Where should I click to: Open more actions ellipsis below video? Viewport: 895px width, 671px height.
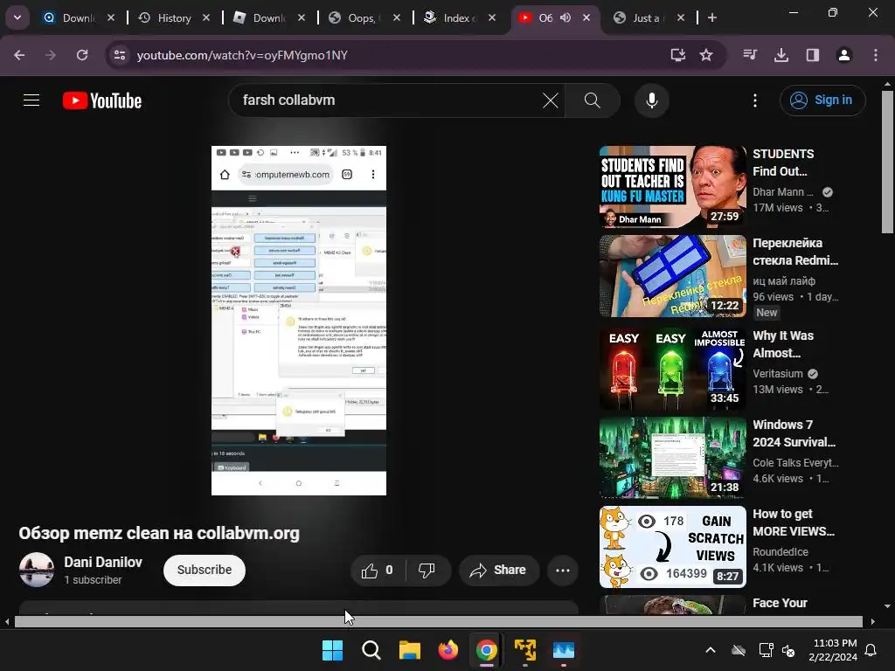tap(563, 570)
